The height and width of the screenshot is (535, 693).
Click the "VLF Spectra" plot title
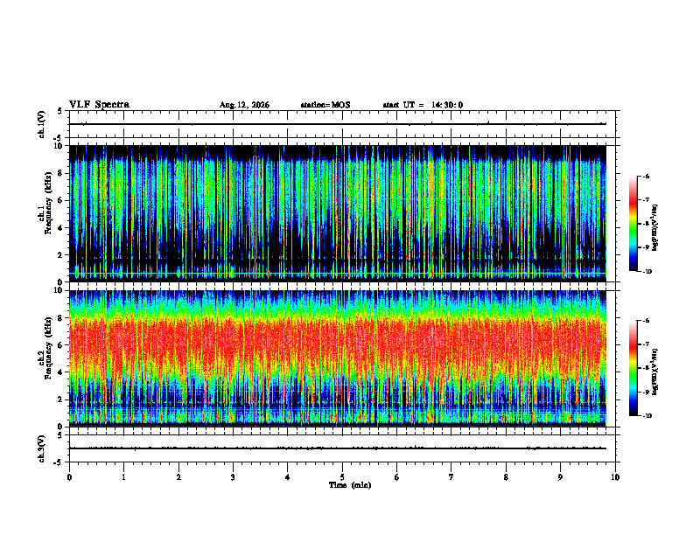[99, 105]
